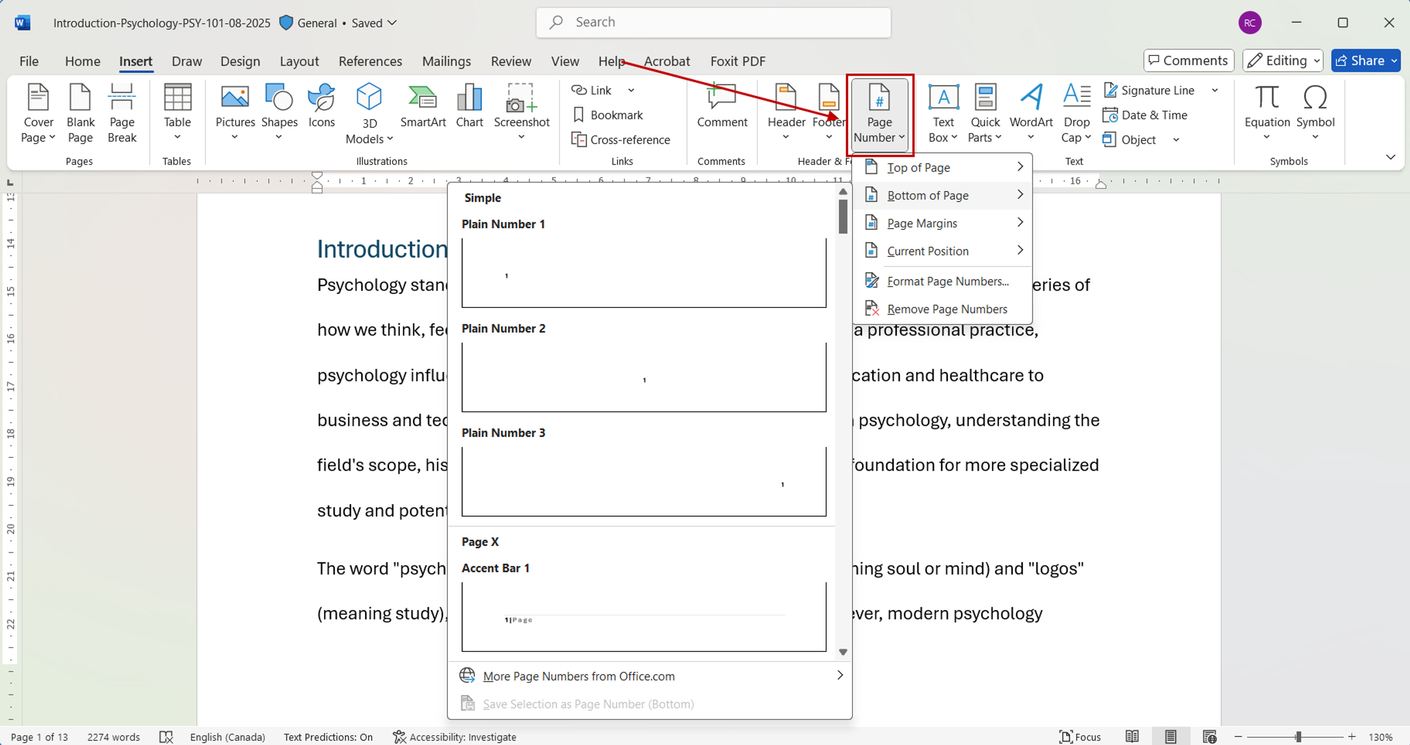Toggle Text Predictions setting
This screenshot has width=1410, height=745.
[328, 737]
